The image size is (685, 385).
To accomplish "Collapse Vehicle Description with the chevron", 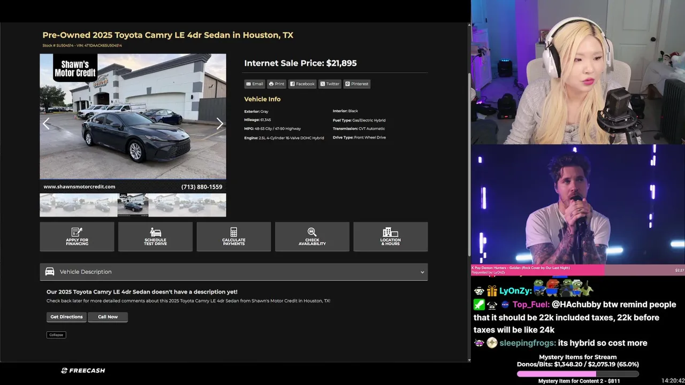I will tap(422, 272).
